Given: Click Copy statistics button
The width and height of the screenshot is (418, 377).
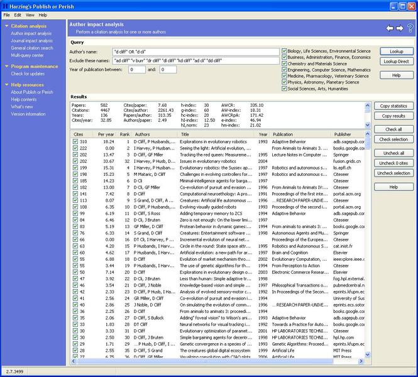Looking at the screenshot, I should pos(393,106).
